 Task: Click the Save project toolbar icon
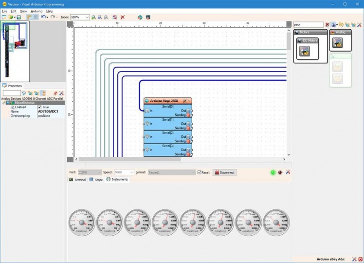tap(18, 17)
